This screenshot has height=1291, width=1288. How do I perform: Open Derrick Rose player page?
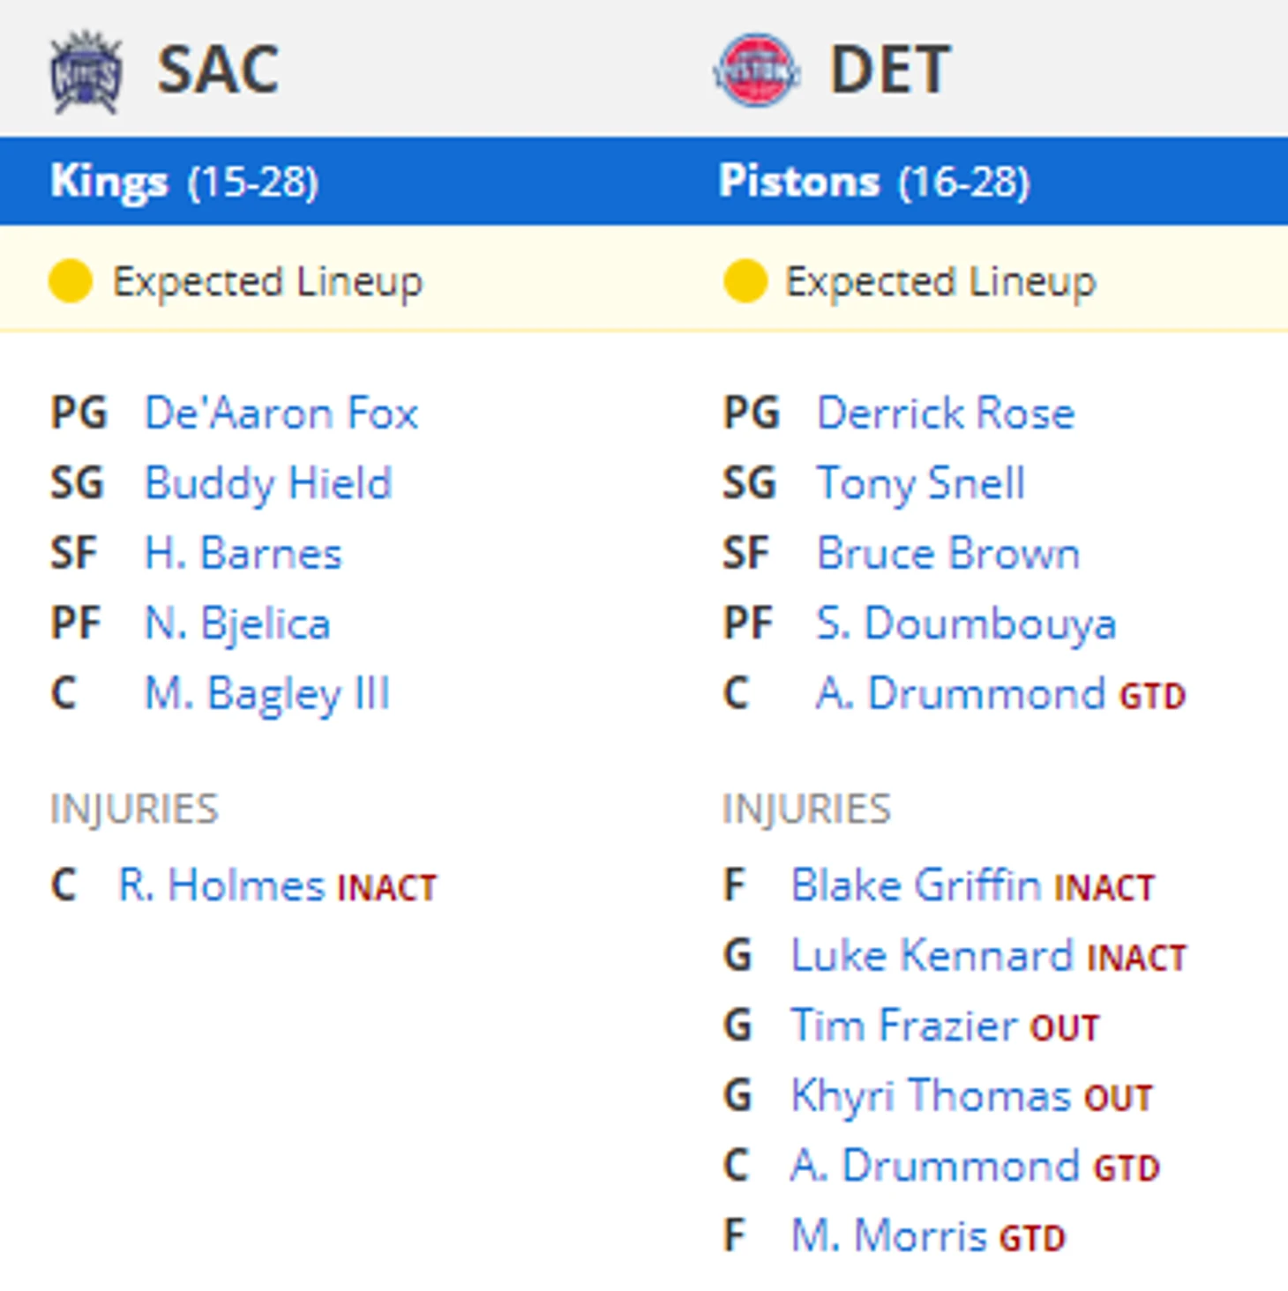tap(946, 413)
